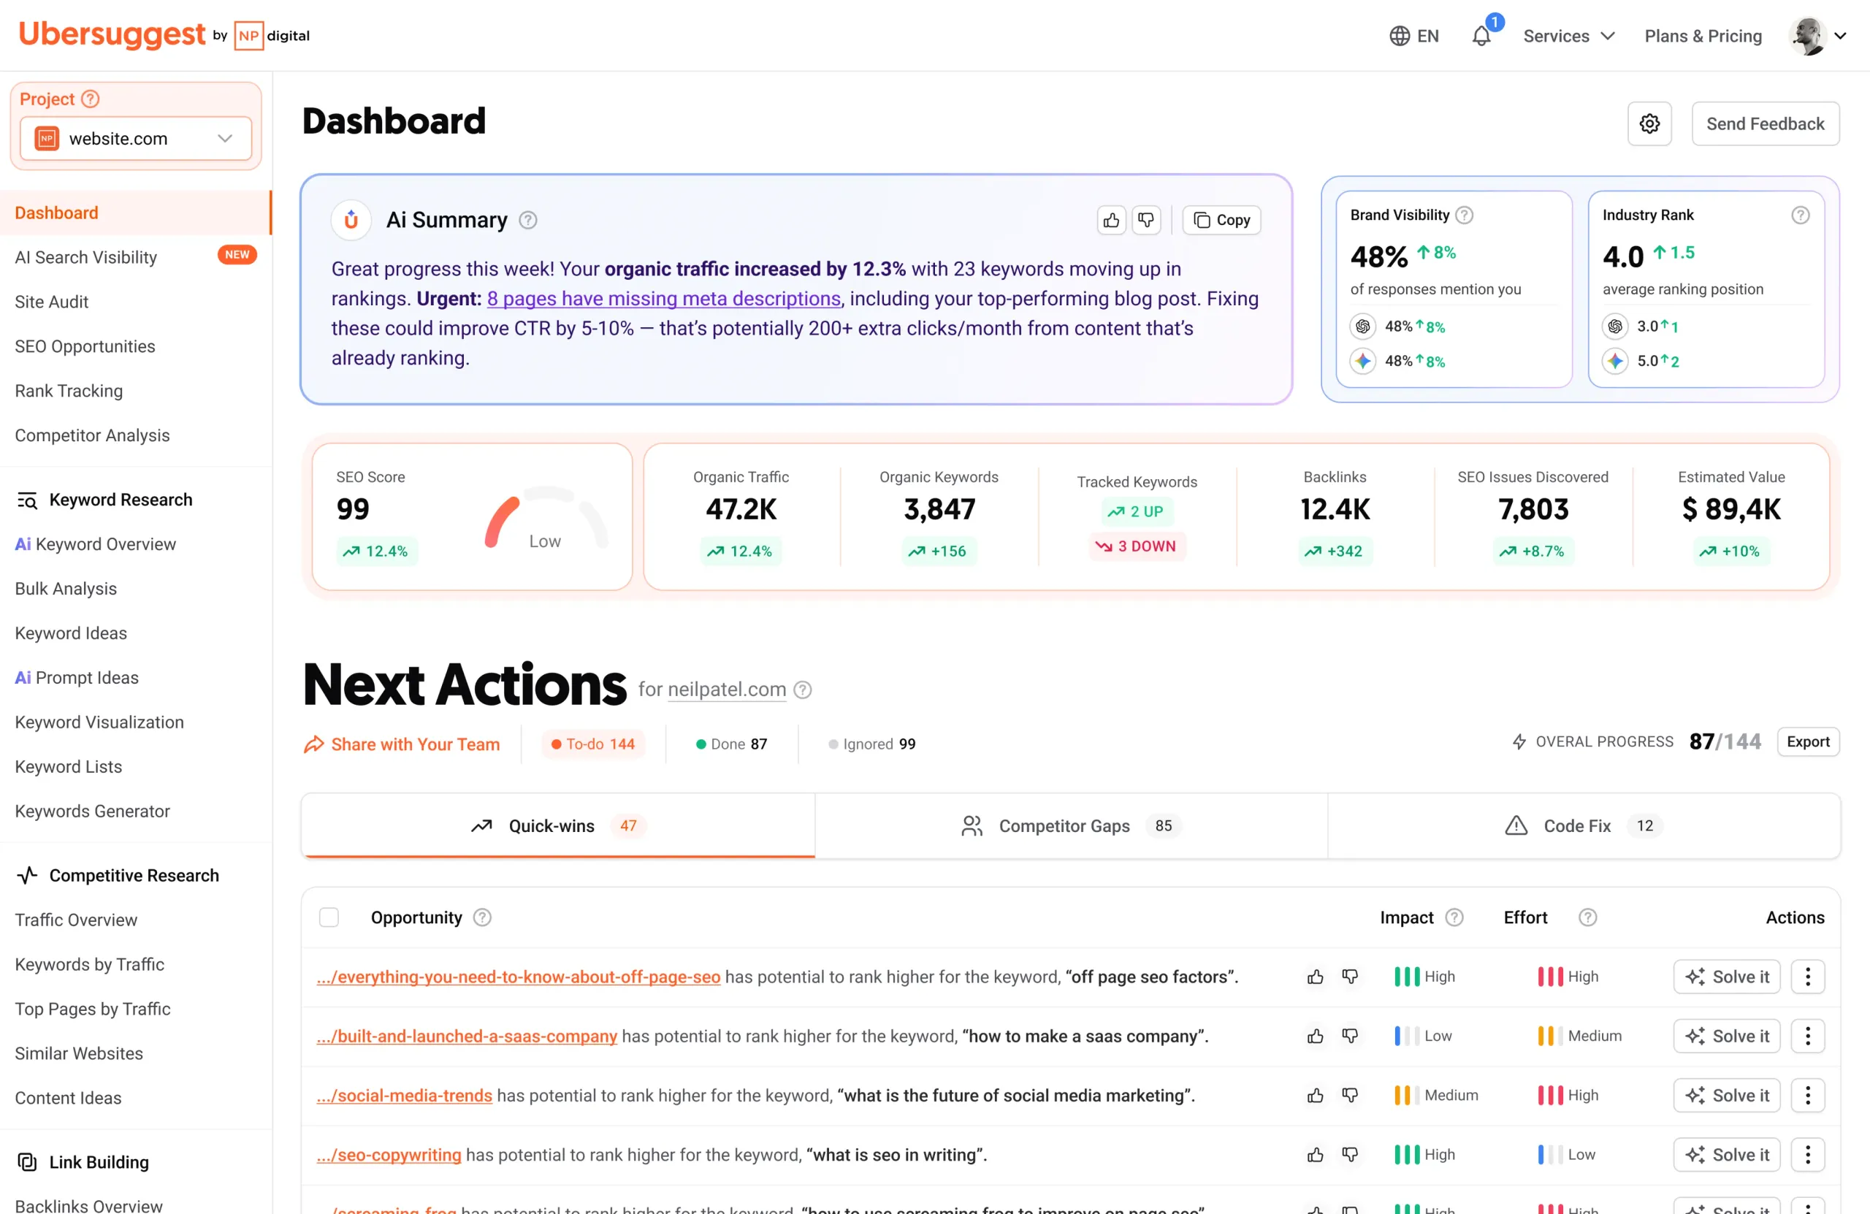Click the Competitive Research section icon
The height and width of the screenshot is (1214, 1870).
pos(28,875)
